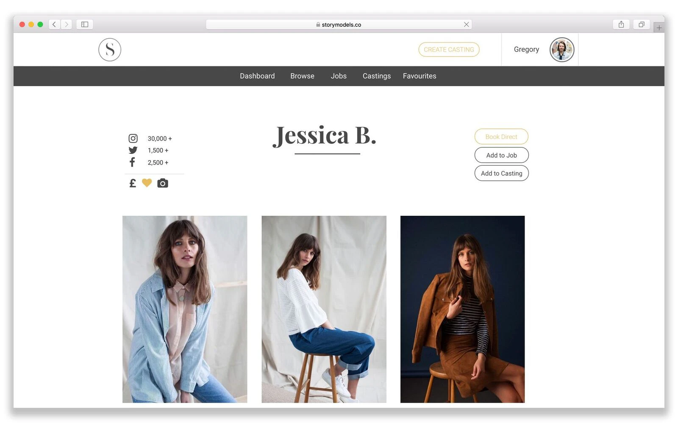Click the 30,000 + Instagram follower count
678x423 pixels.
click(160, 139)
